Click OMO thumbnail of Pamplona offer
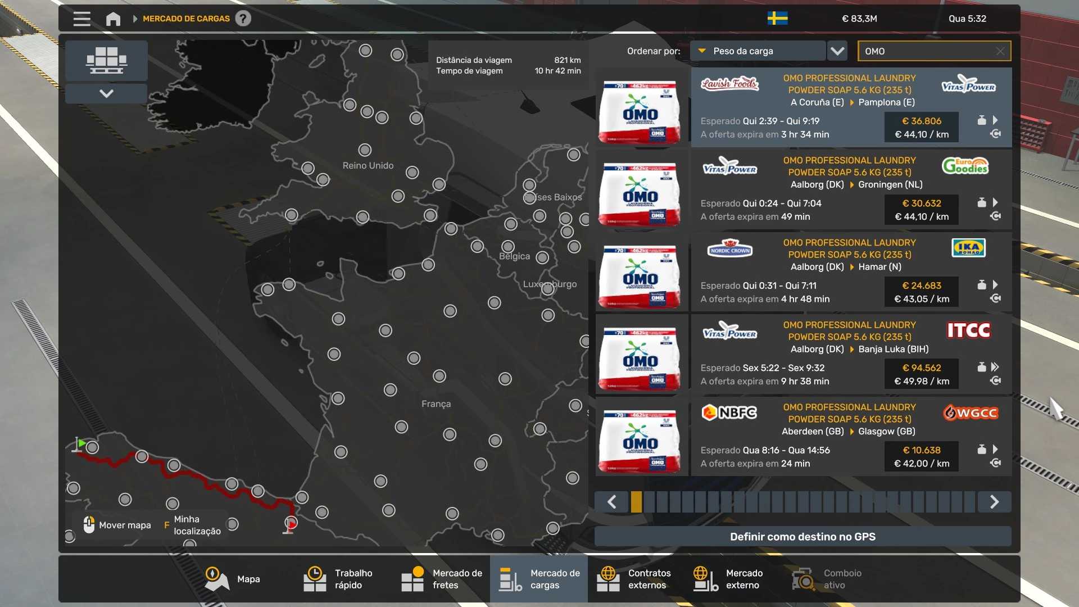Screen dimensions: 1079x607 (641, 107)
